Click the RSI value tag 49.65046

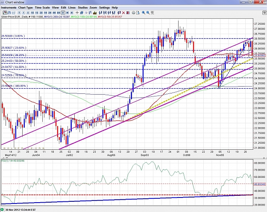[x=259, y=184]
